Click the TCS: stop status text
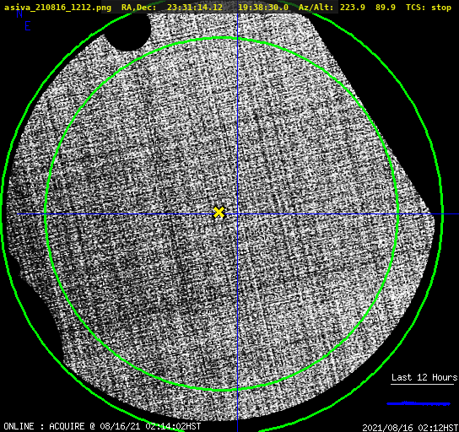This screenshot has height=432, width=459. [x=429, y=8]
